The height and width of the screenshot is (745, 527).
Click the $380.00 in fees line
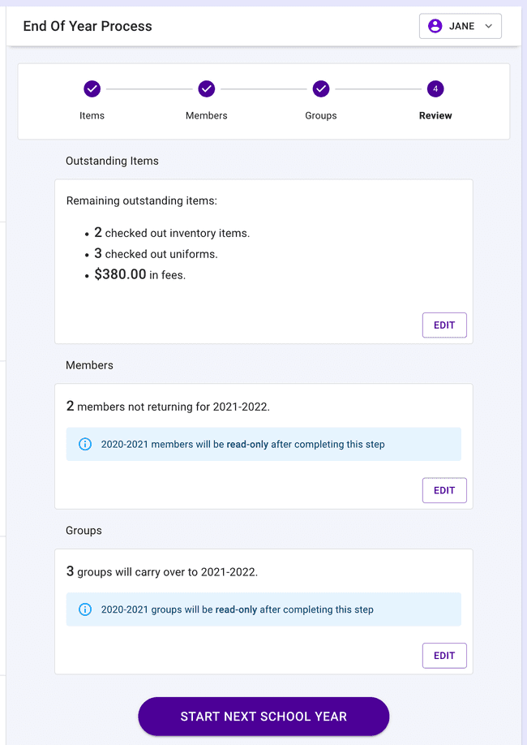(139, 275)
